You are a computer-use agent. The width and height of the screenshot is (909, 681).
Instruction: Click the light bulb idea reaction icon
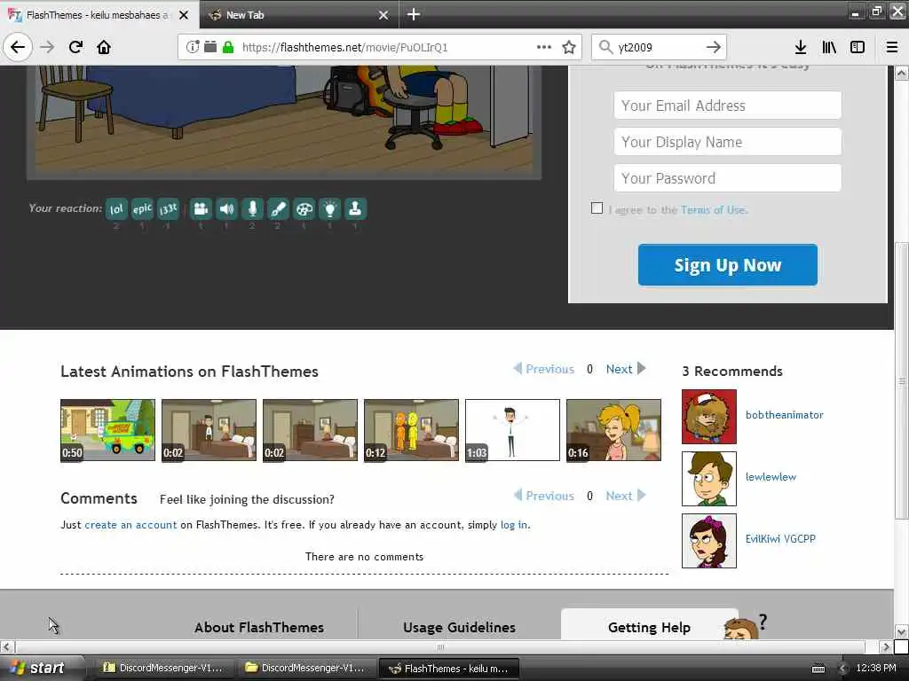coord(329,209)
